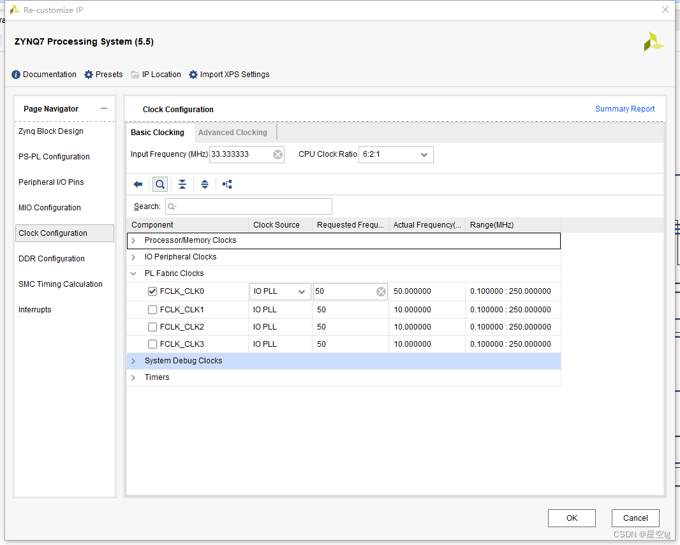
Task: Click the IP Location folder icon
Action: [x=135, y=75]
